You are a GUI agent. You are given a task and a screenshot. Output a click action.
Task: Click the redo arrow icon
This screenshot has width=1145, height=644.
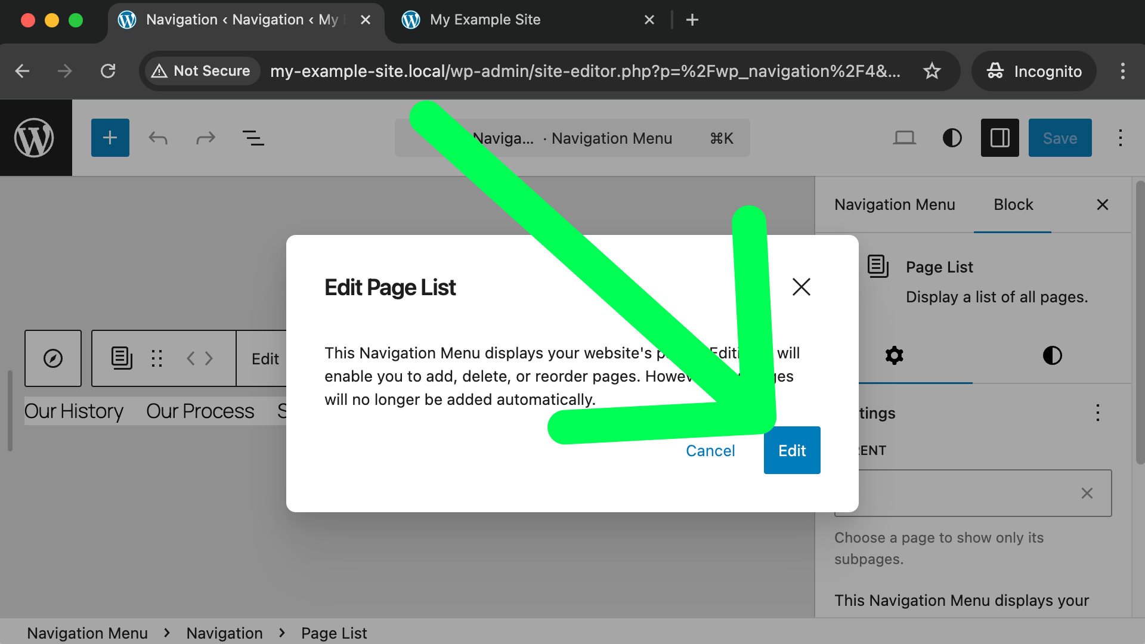click(x=206, y=138)
